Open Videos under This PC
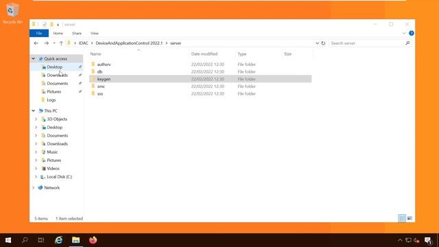This screenshot has width=439, height=247. 53,169
